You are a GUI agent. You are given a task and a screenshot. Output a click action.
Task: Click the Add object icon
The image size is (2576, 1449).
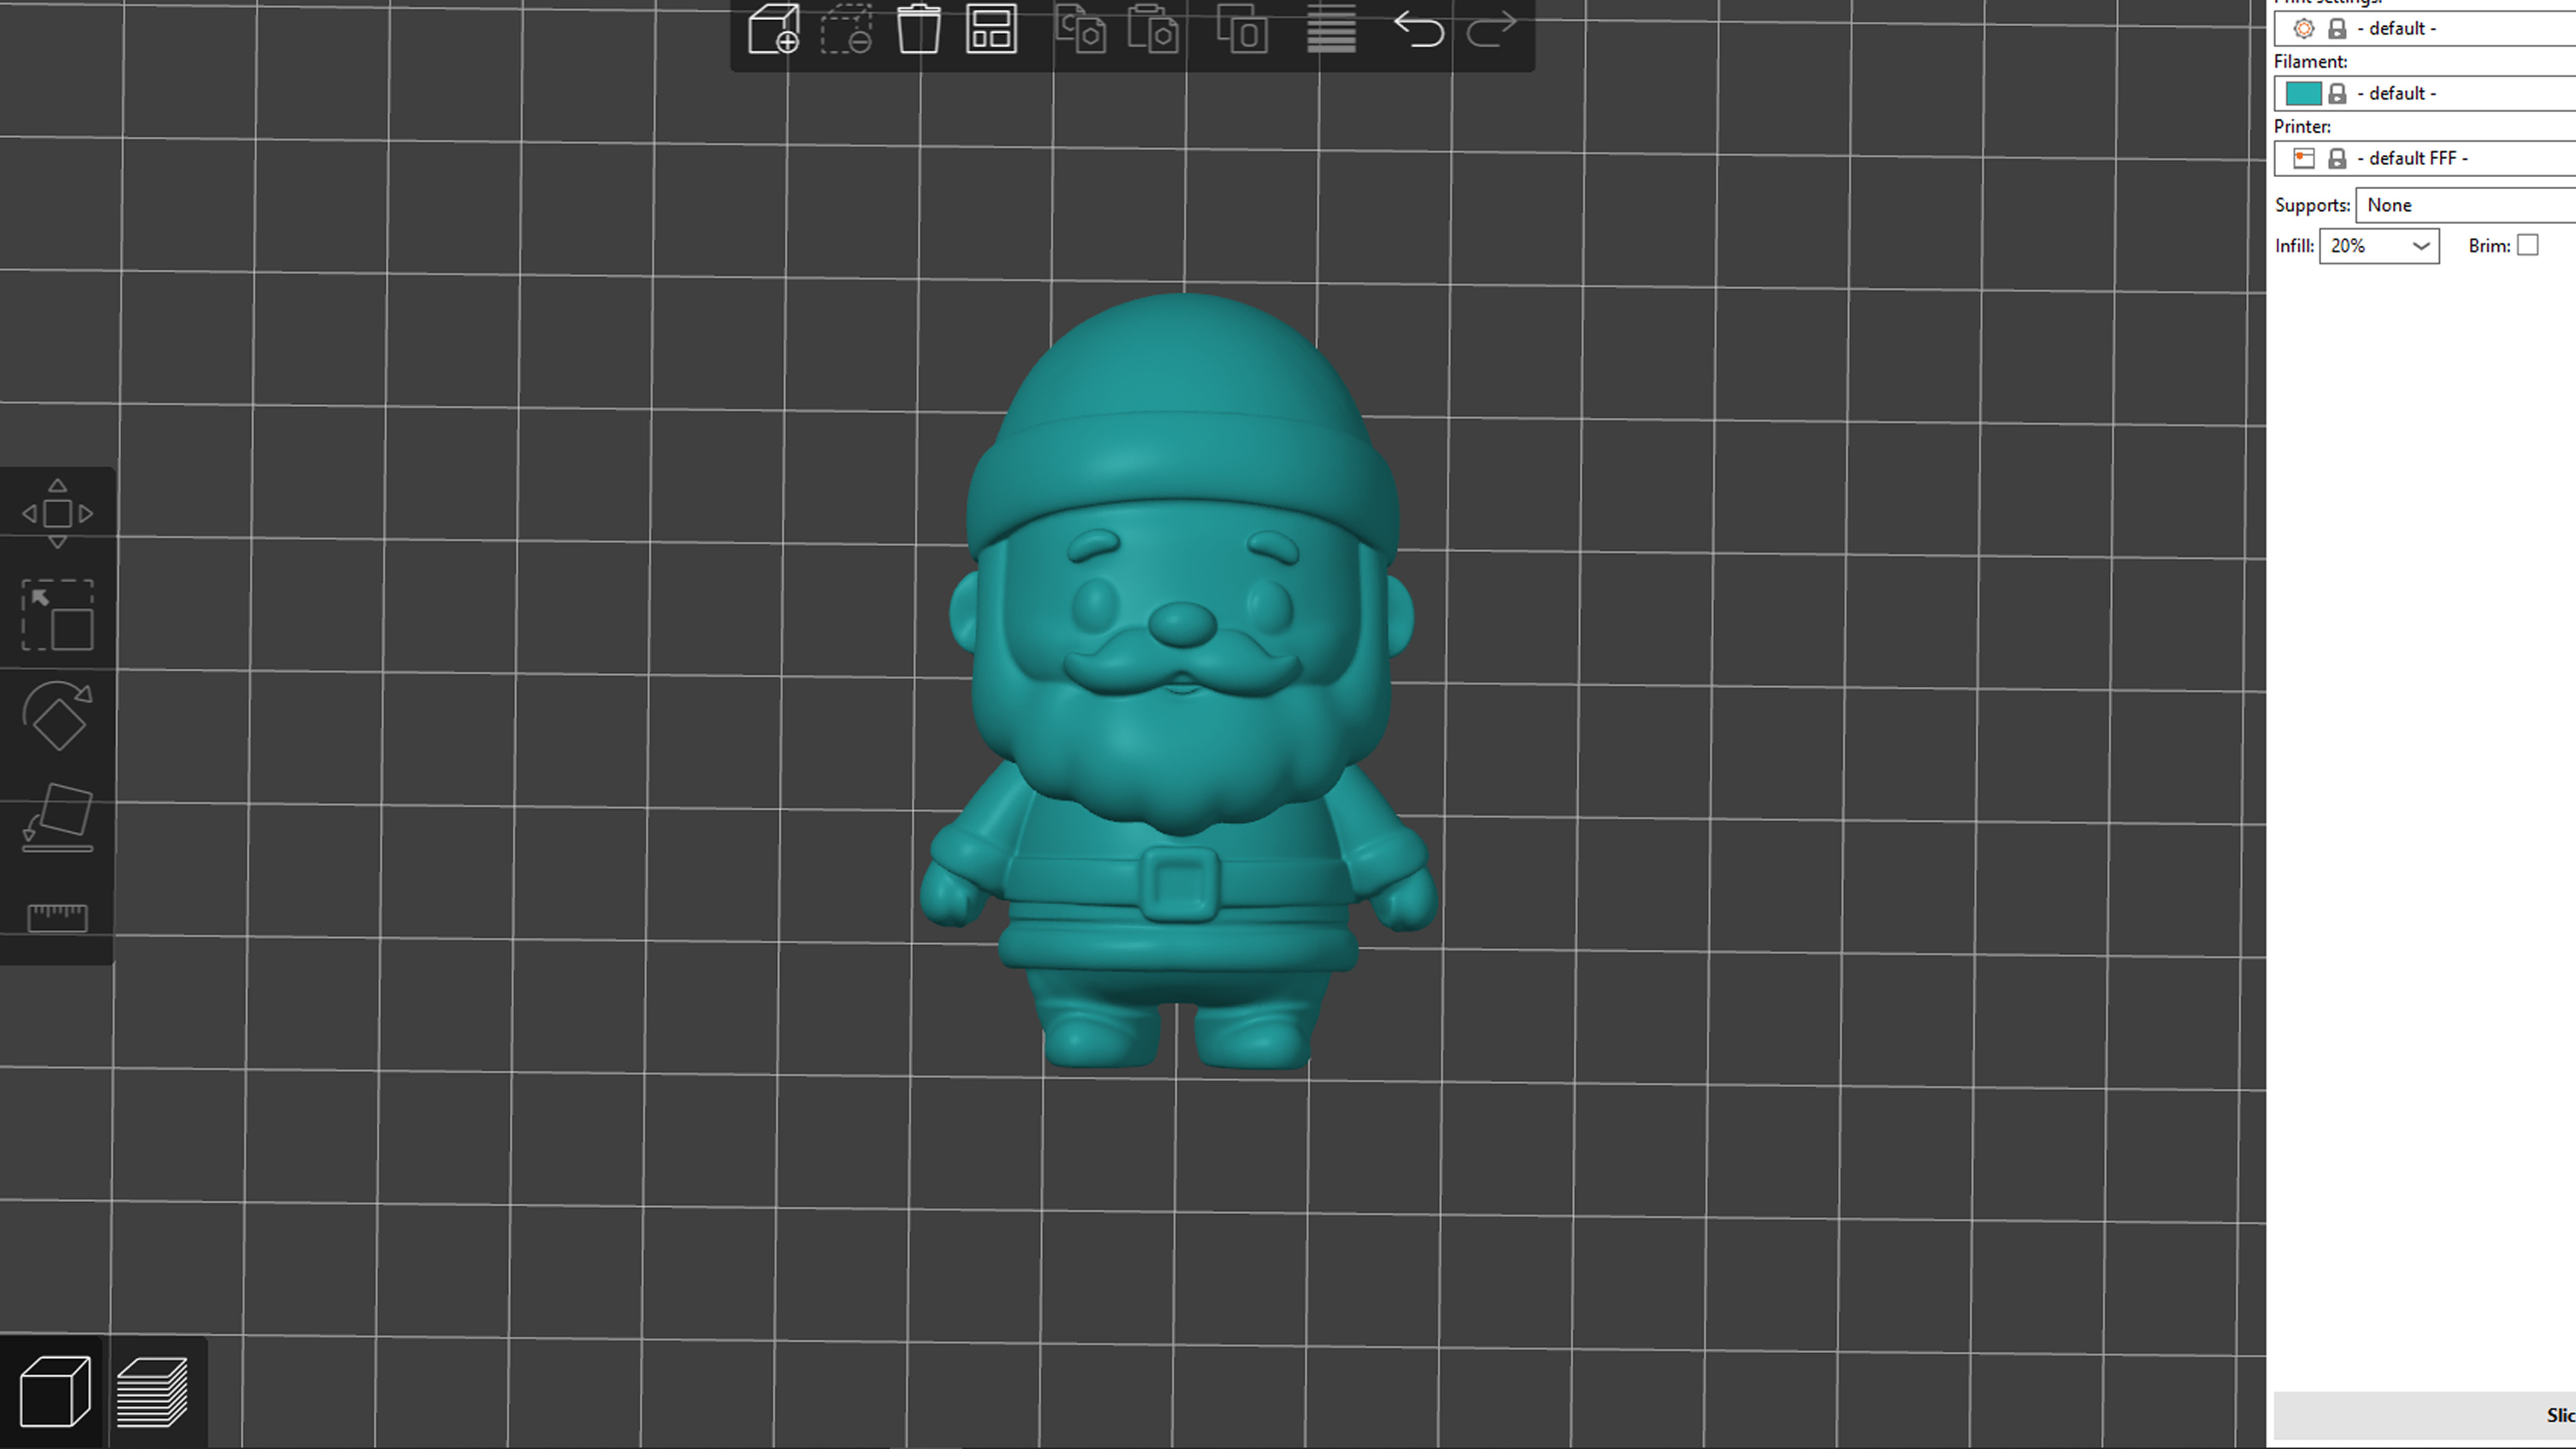773,28
